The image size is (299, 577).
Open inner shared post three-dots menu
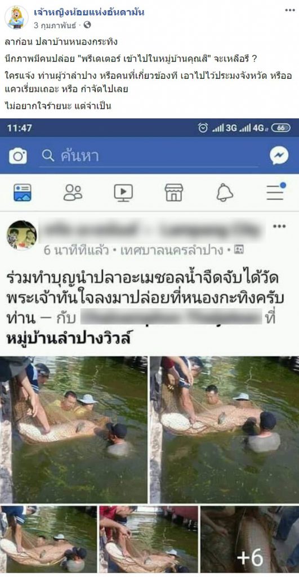[279, 226]
